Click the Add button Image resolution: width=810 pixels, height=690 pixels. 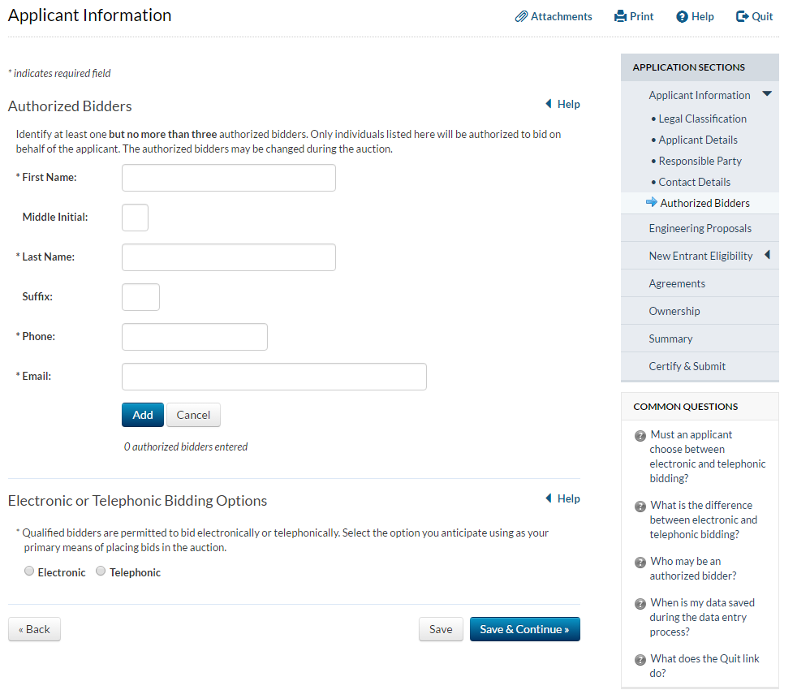[143, 415]
